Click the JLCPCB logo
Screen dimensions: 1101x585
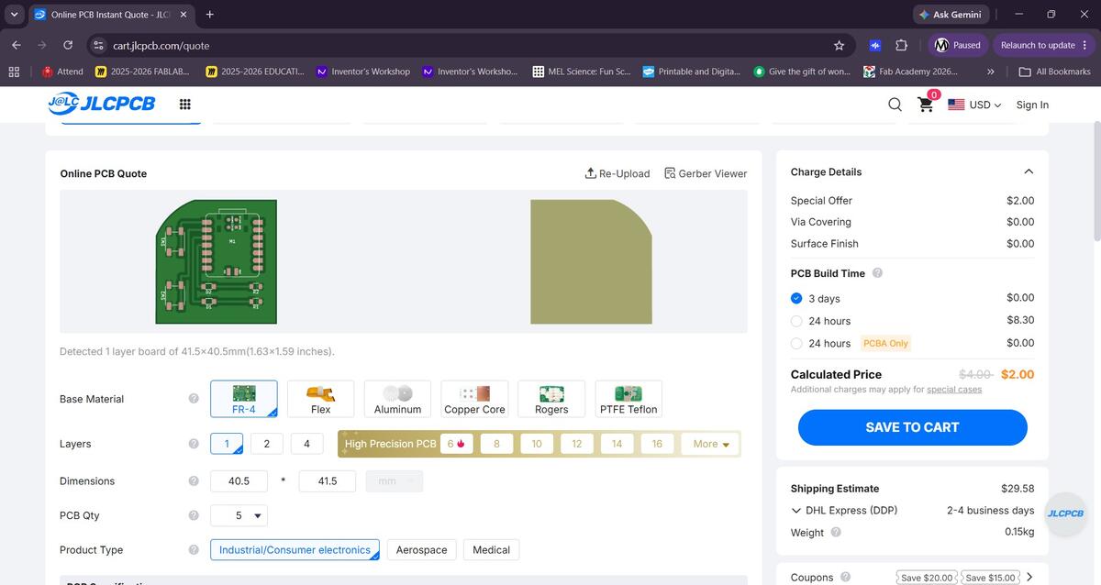tap(102, 104)
